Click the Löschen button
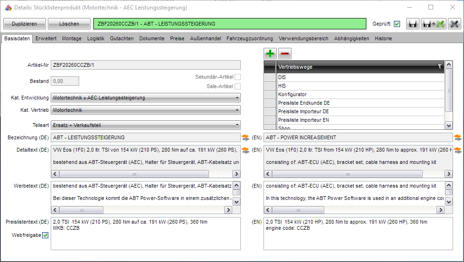 (x=69, y=24)
